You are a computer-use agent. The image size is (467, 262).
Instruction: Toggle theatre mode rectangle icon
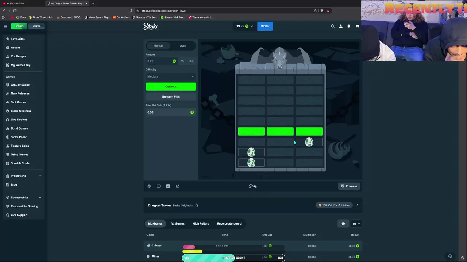[158, 186]
